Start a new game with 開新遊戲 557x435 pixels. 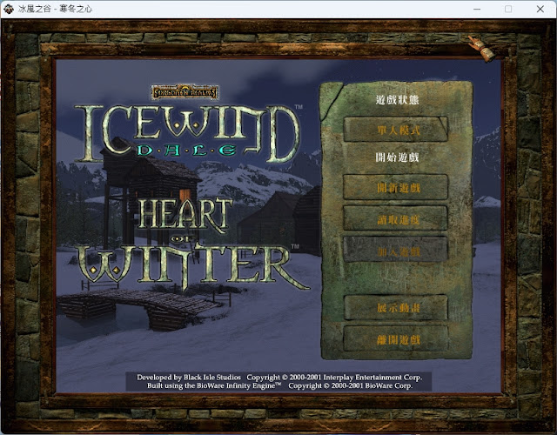point(395,187)
